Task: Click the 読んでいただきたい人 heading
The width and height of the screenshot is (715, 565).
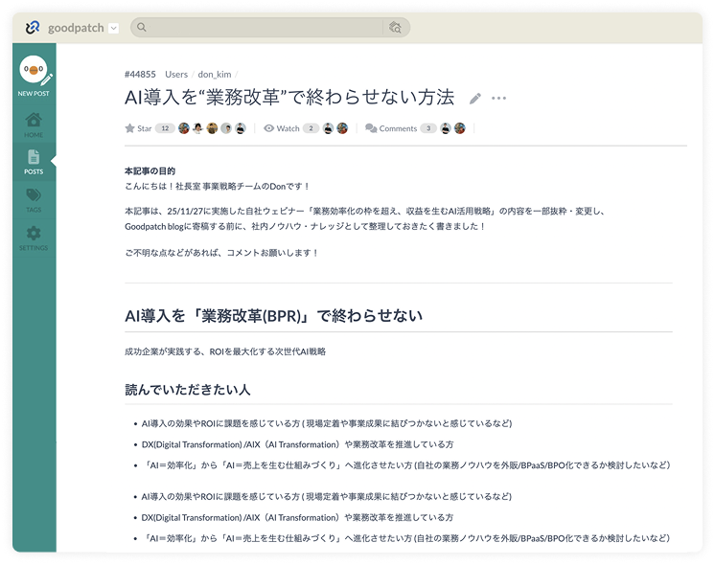Action: [x=188, y=390]
